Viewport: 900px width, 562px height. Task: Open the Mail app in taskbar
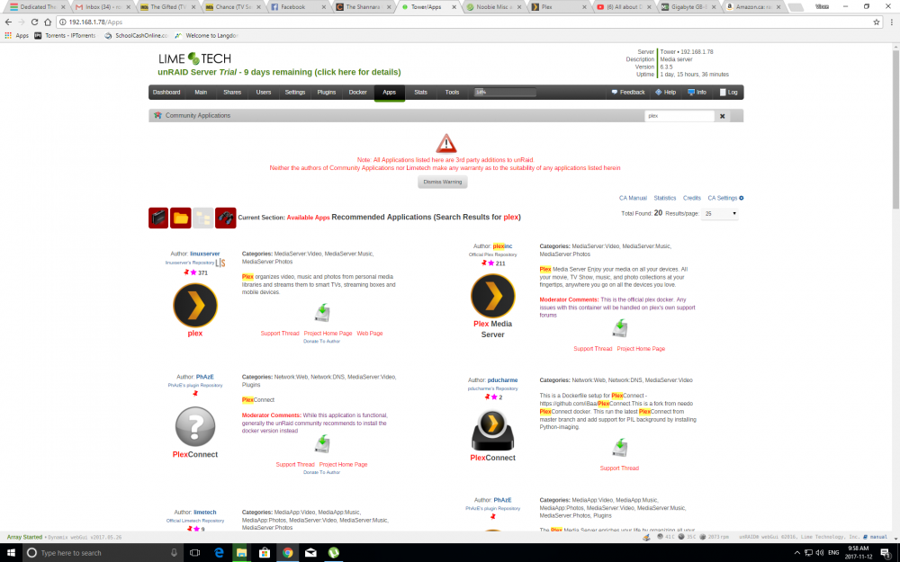pyautogui.click(x=310, y=553)
